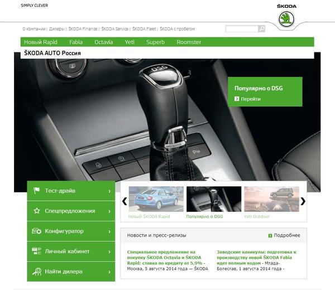Expand the Спецпредложения chevron
Viewport: 335px width, 290px height.
pos(109,211)
